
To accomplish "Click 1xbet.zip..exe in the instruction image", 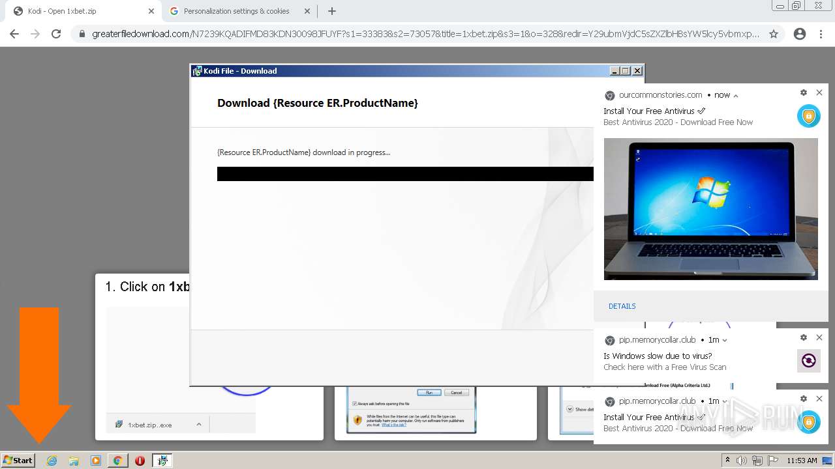I will [x=149, y=425].
